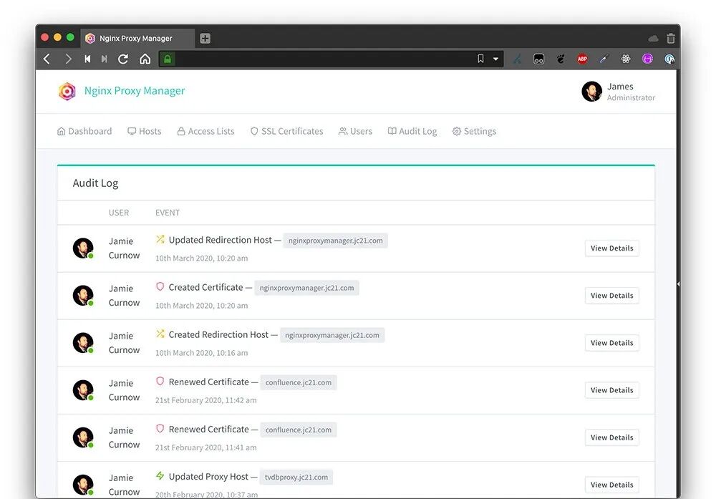Open the React developer tools extension icon

[626, 59]
